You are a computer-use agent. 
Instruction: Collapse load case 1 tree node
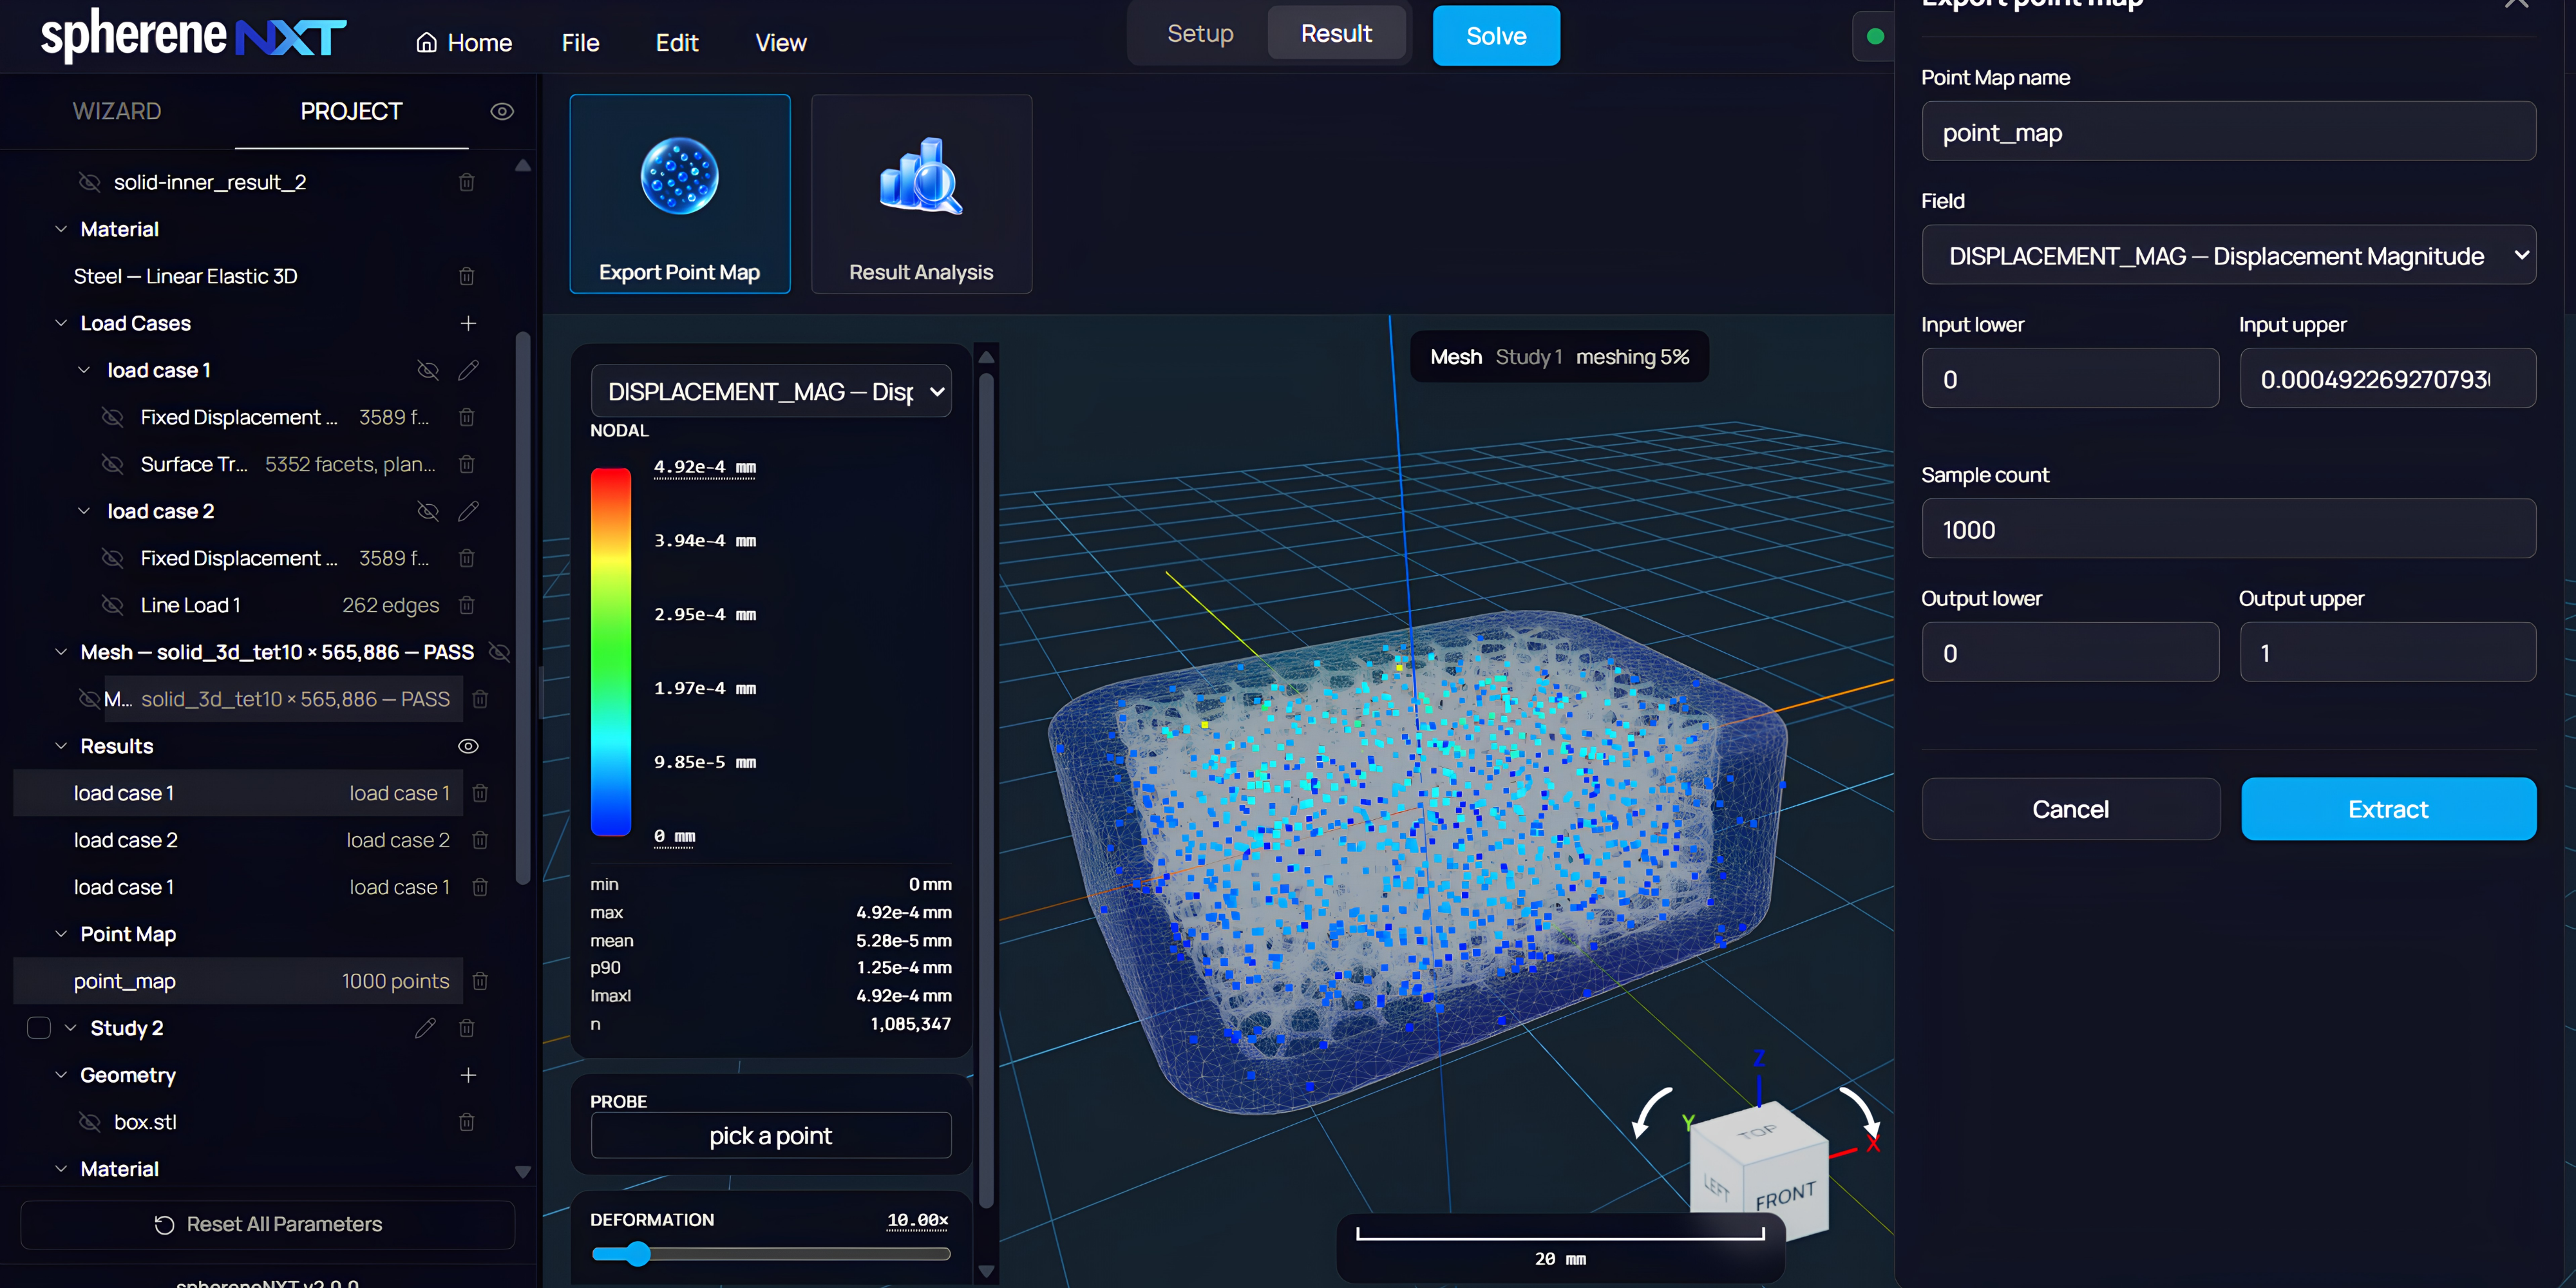[x=84, y=370]
